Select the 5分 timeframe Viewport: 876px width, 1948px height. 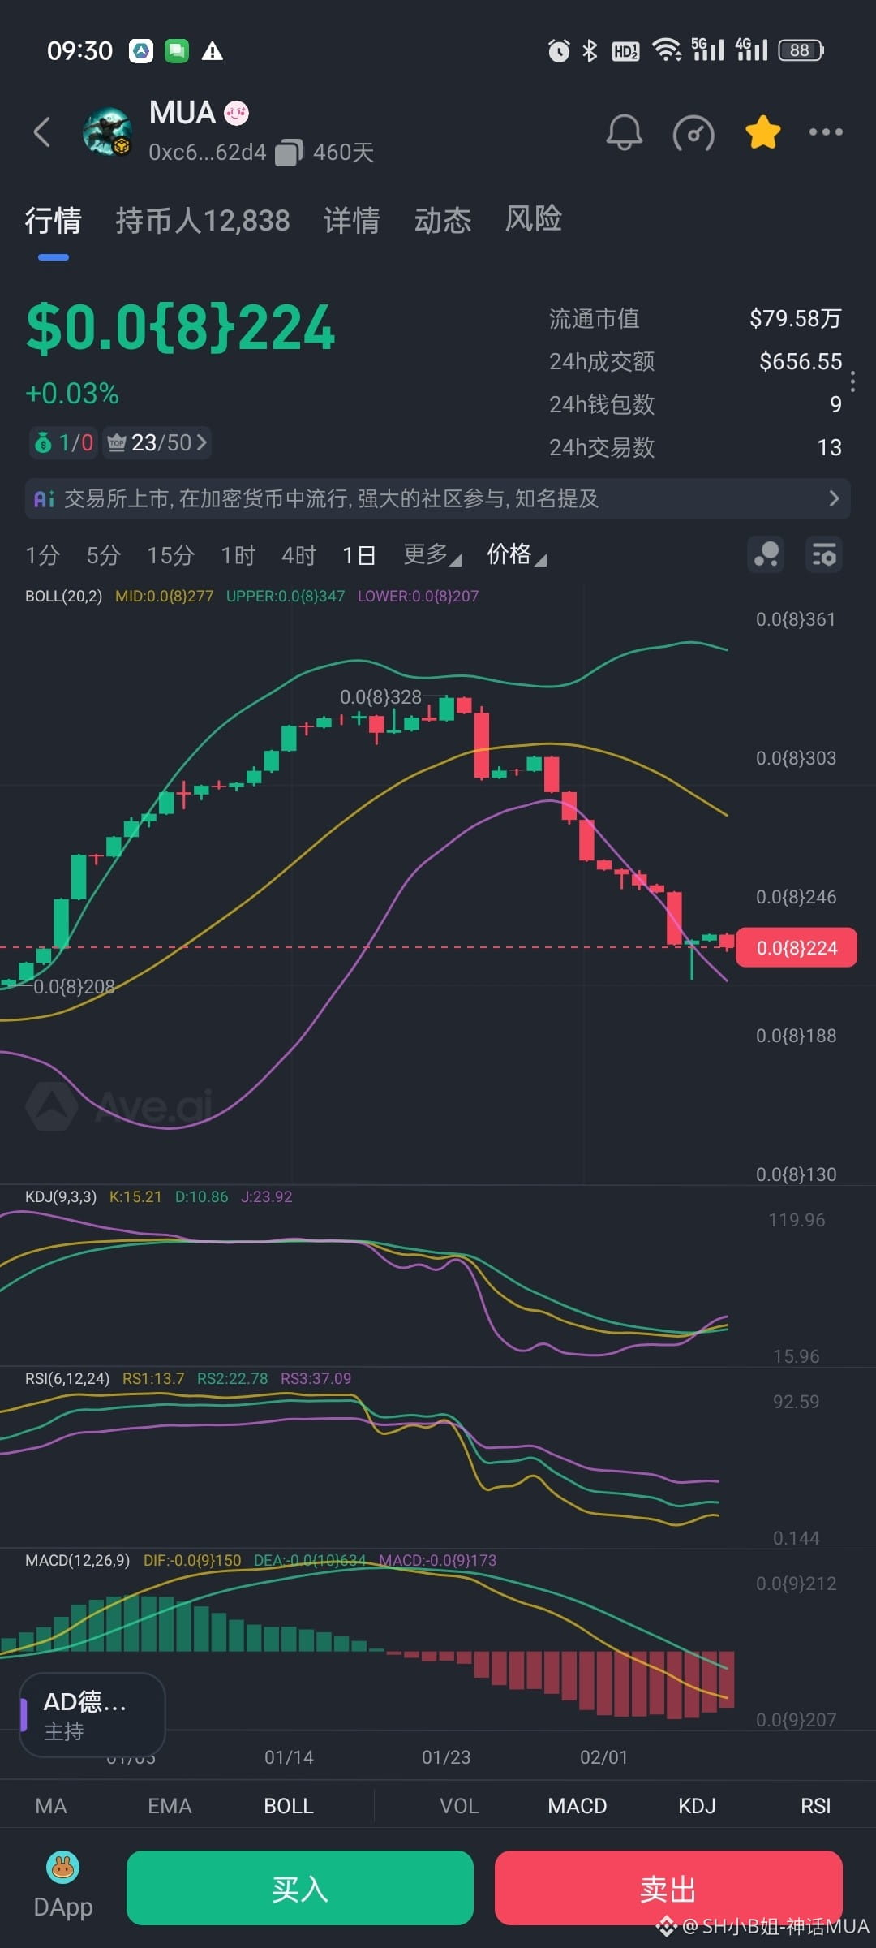[x=104, y=555]
